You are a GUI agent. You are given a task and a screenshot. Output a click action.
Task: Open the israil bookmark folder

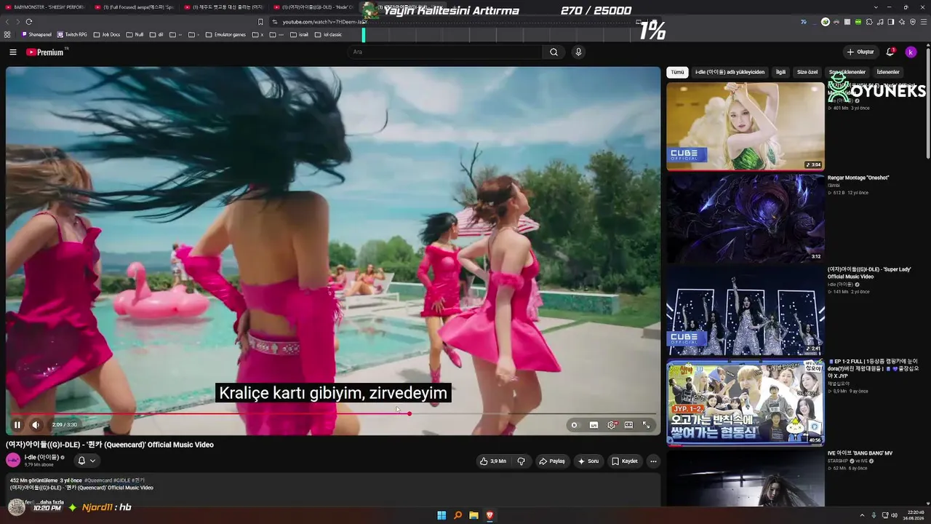300,34
